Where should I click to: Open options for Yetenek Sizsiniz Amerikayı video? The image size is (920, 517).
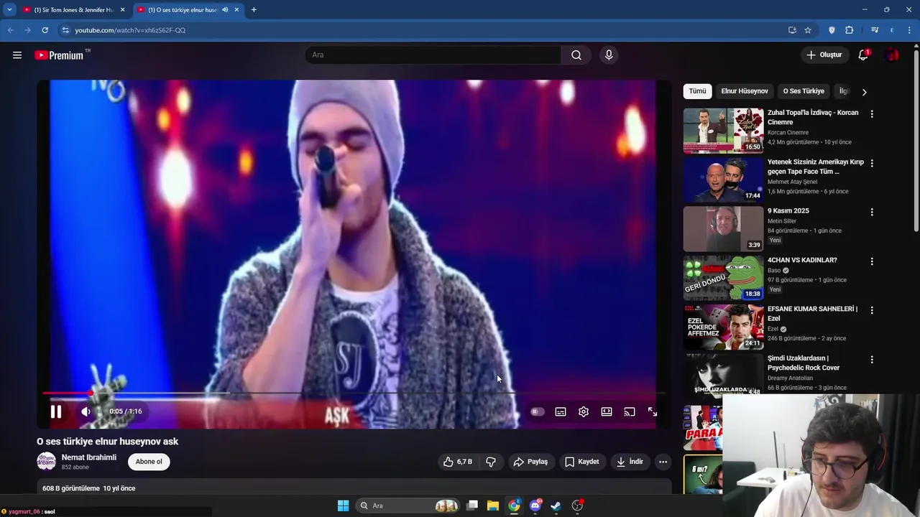pos(872,163)
